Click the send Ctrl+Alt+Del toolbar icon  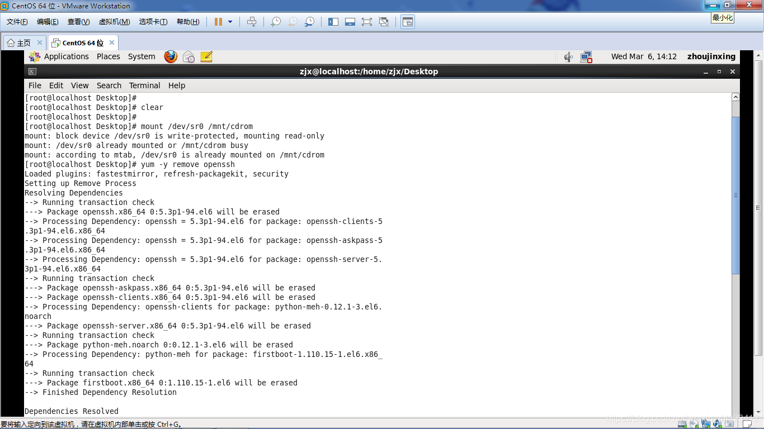pos(252,22)
